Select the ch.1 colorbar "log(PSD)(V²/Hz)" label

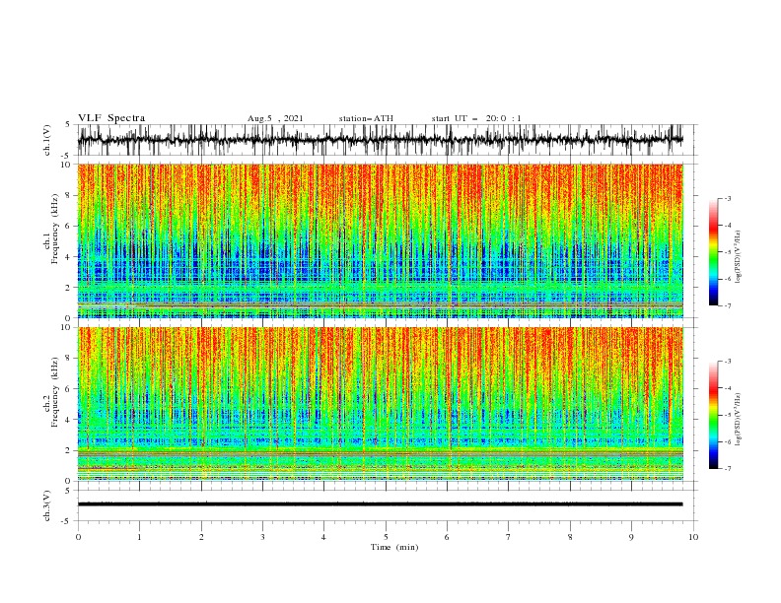738,257
